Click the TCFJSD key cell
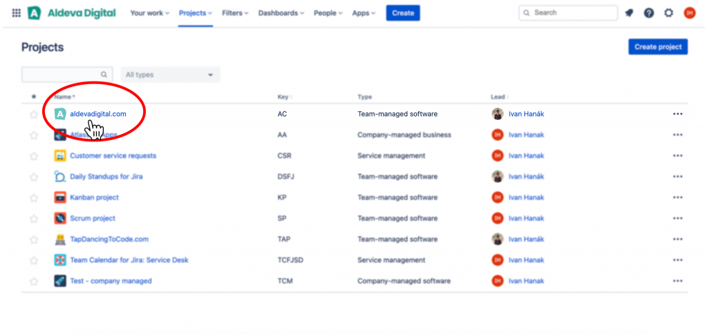The image size is (708, 334). pyautogui.click(x=290, y=260)
